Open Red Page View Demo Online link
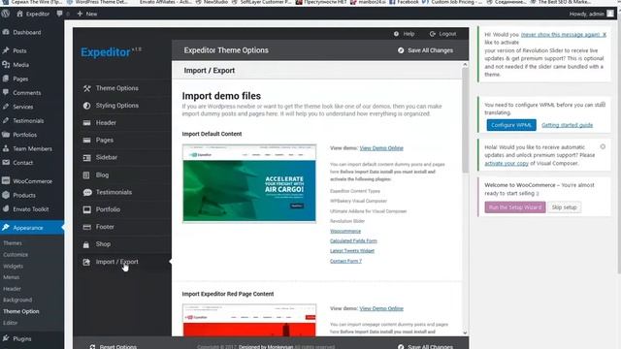Image resolution: width=621 pixels, height=349 pixels. pos(381,308)
